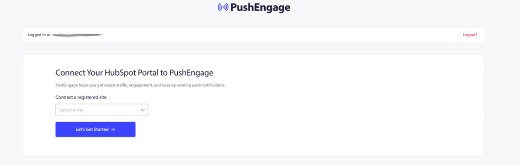Start setup with the blue Get Started button
520x165 pixels.
point(95,129)
